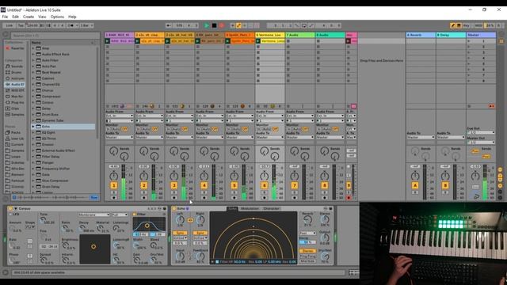Toggle track 7 Audio activator

[x=294, y=185]
